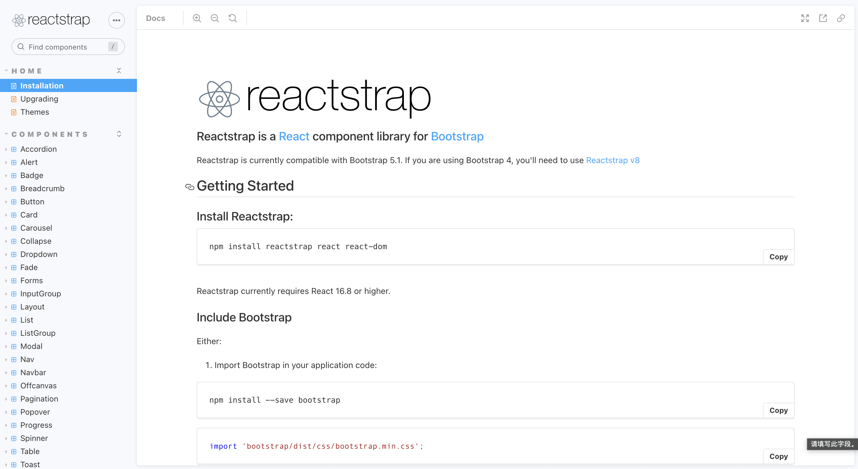The image size is (858, 469).
Task: Reset zoom with the circular magnifier icon
Action: click(233, 18)
